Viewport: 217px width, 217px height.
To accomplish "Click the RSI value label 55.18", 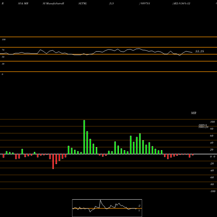I will click(x=200, y=51).
